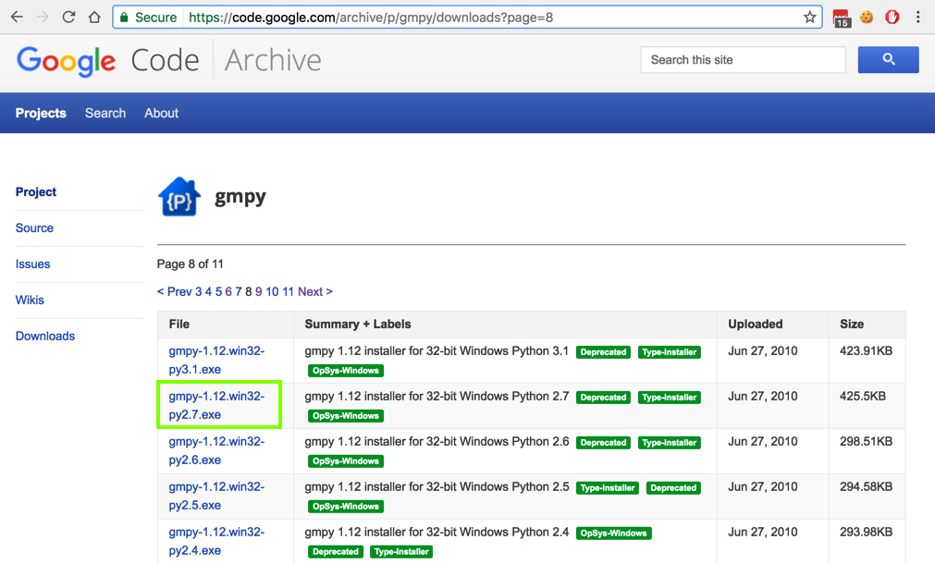
Task: Download gmpy-1.12.win32-py2.5.exe
Action: [216, 496]
